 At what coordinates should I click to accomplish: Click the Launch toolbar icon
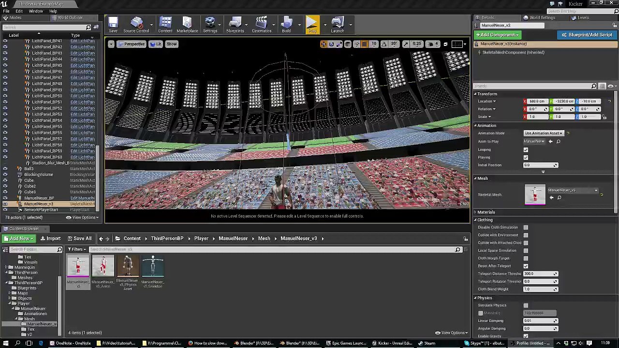tap(337, 25)
